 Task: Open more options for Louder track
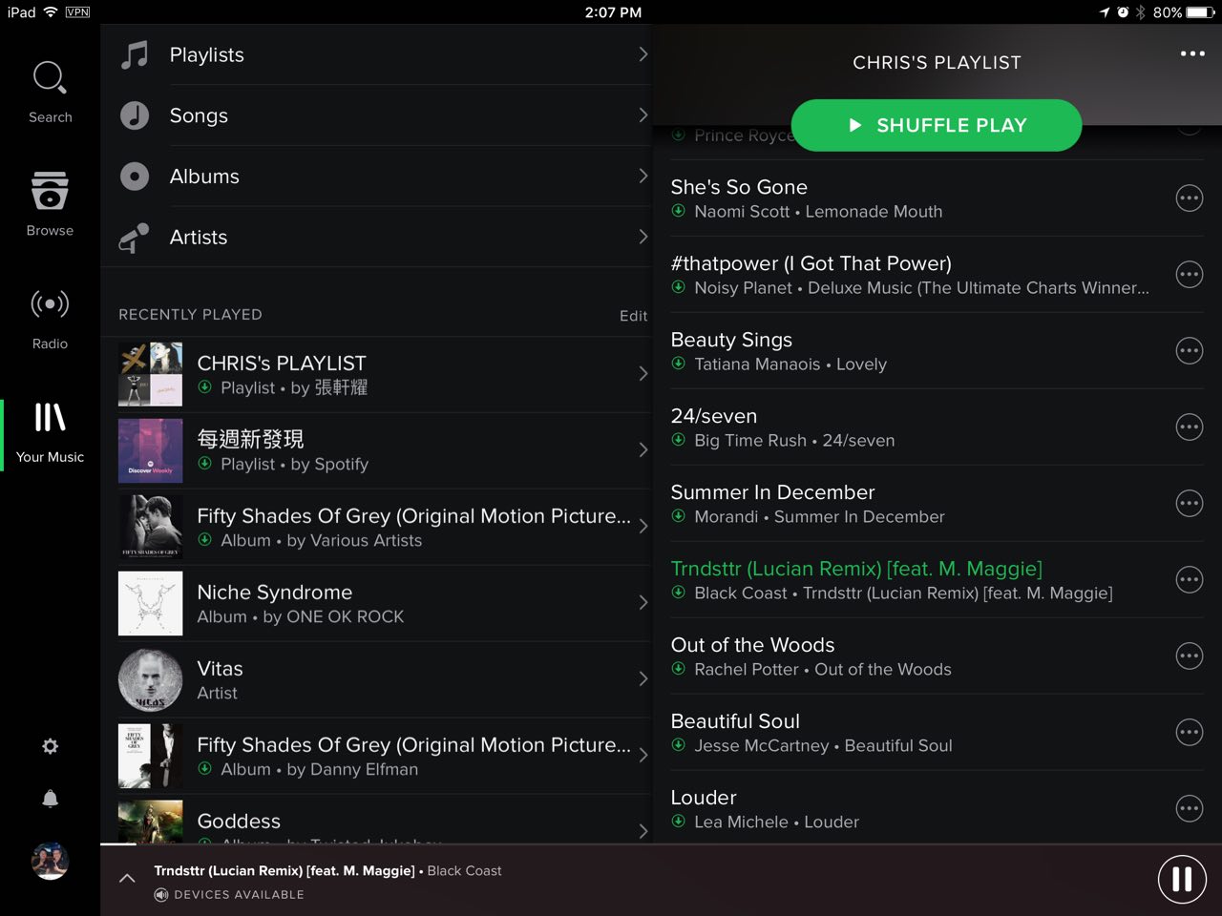click(x=1189, y=808)
